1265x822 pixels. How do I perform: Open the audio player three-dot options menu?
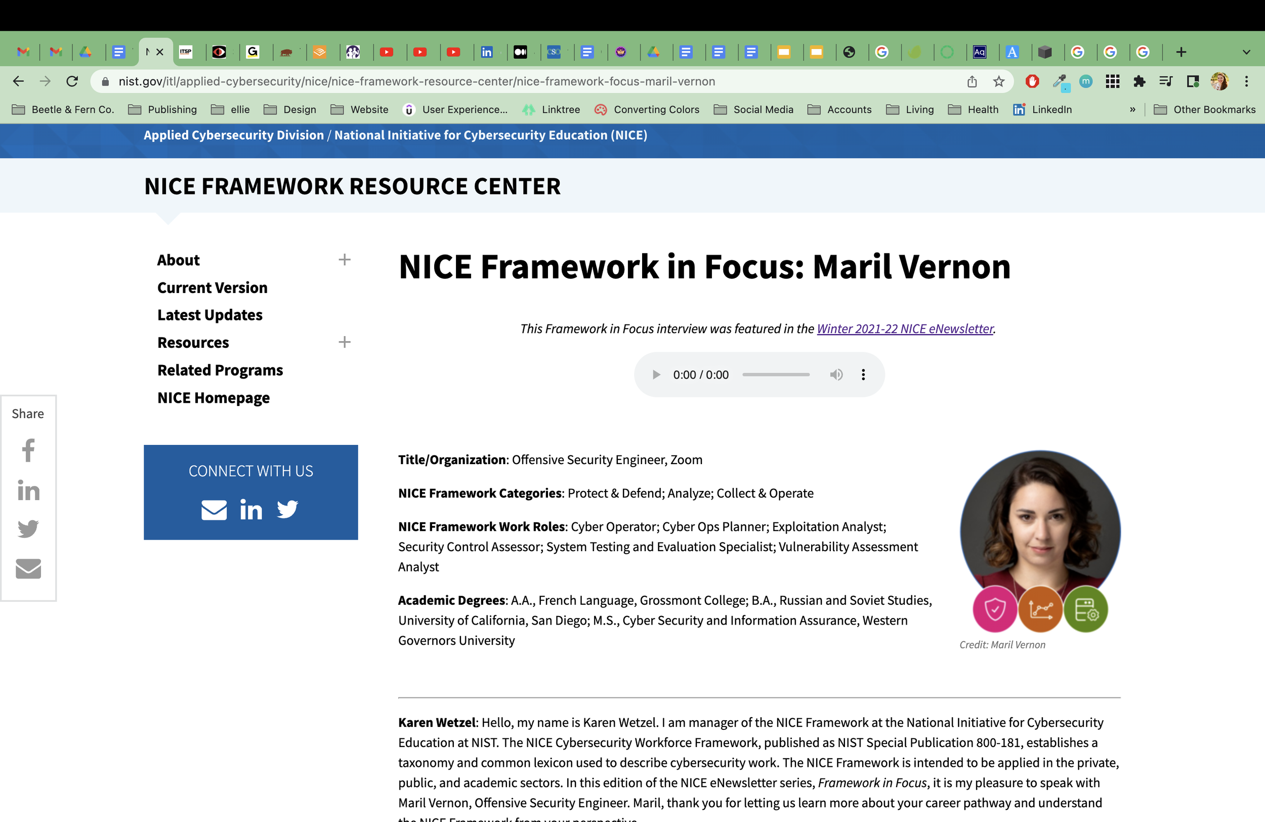point(863,375)
